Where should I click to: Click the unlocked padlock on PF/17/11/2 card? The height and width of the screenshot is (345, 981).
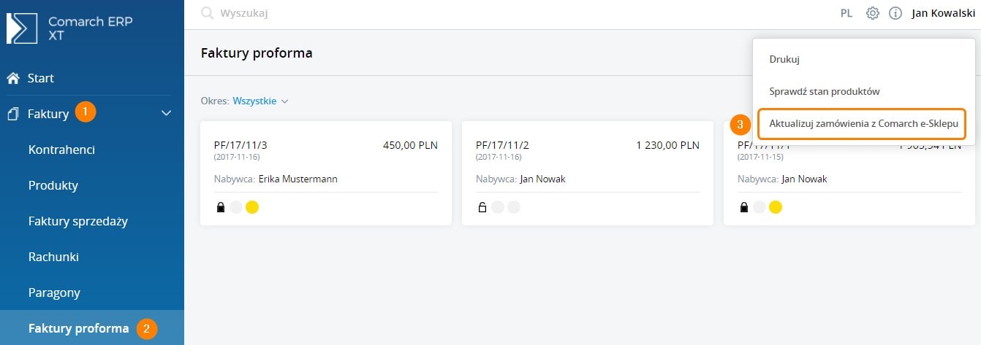tap(482, 208)
